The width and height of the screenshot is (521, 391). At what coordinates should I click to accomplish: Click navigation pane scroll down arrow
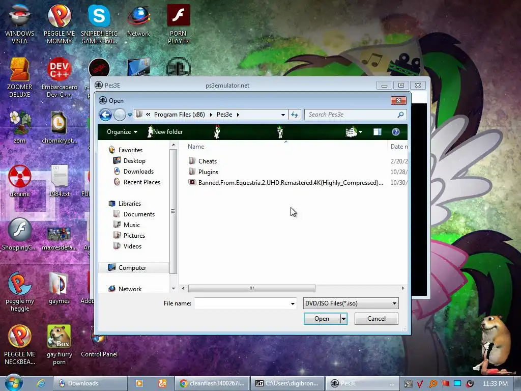tap(173, 288)
